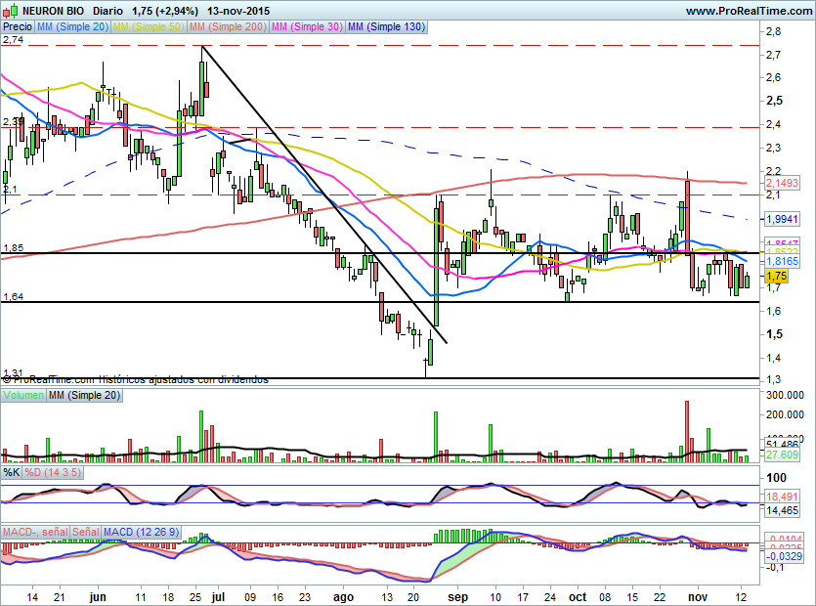Image resolution: width=816 pixels, height=606 pixels.
Task: Open the www.ProRealTime.com link
Action: 749,11
